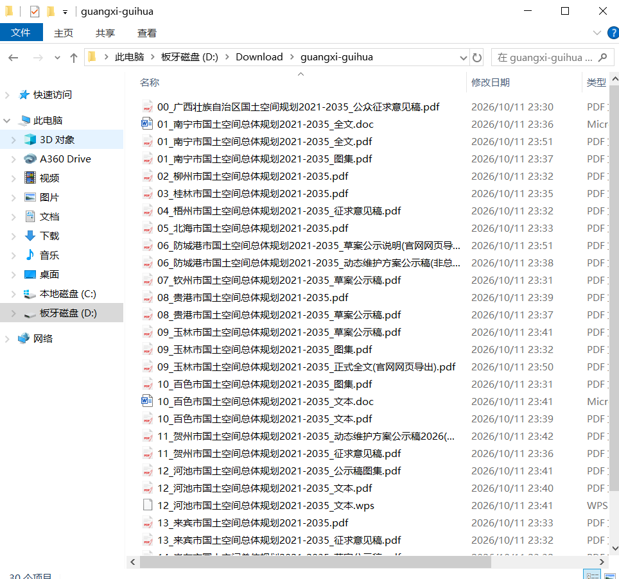Sort files by the 修改日期 column header
Screen dimensions: 619x579
[x=491, y=83]
